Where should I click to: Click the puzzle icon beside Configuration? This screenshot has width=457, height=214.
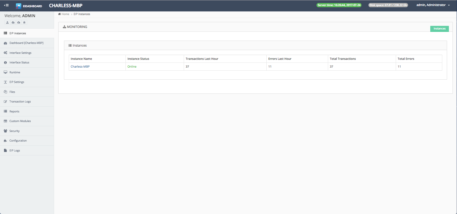tap(5, 141)
